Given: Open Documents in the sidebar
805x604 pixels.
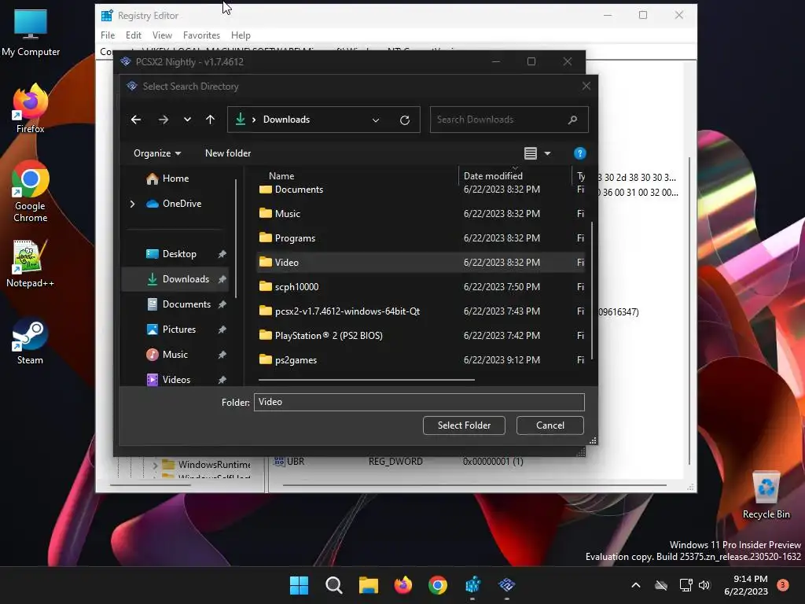Looking at the screenshot, I should point(186,304).
